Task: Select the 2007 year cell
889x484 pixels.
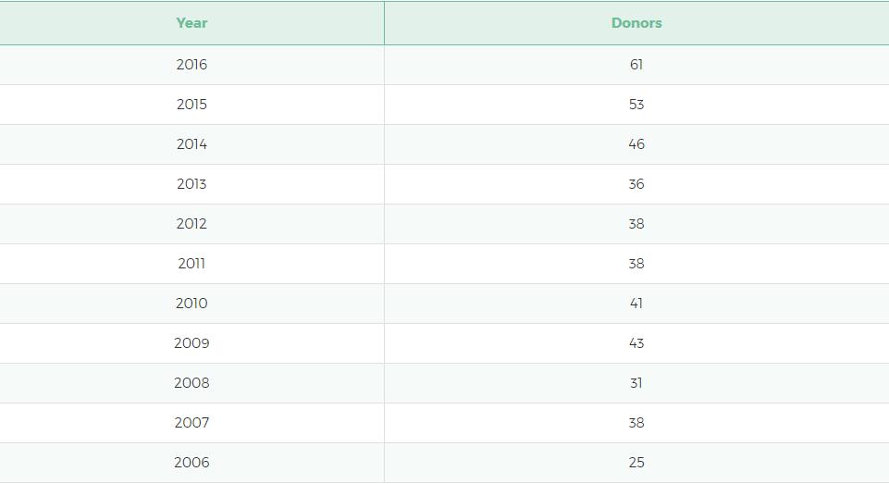Action: click(x=191, y=423)
